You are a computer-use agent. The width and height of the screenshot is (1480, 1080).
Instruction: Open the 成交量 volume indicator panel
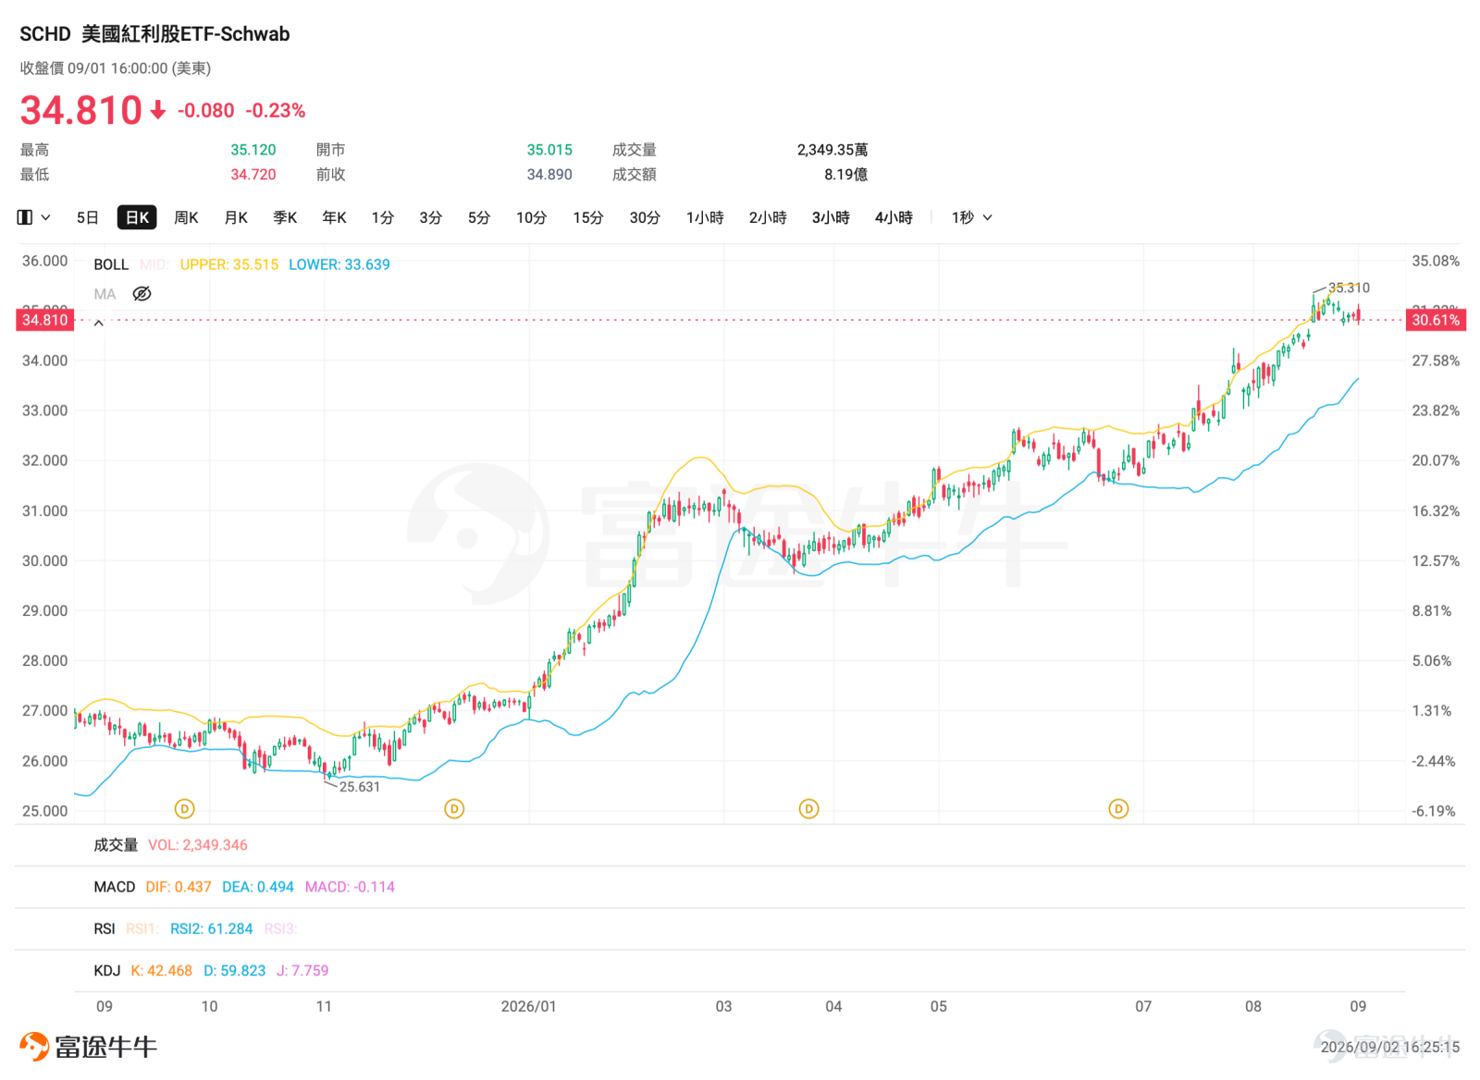(x=116, y=845)
